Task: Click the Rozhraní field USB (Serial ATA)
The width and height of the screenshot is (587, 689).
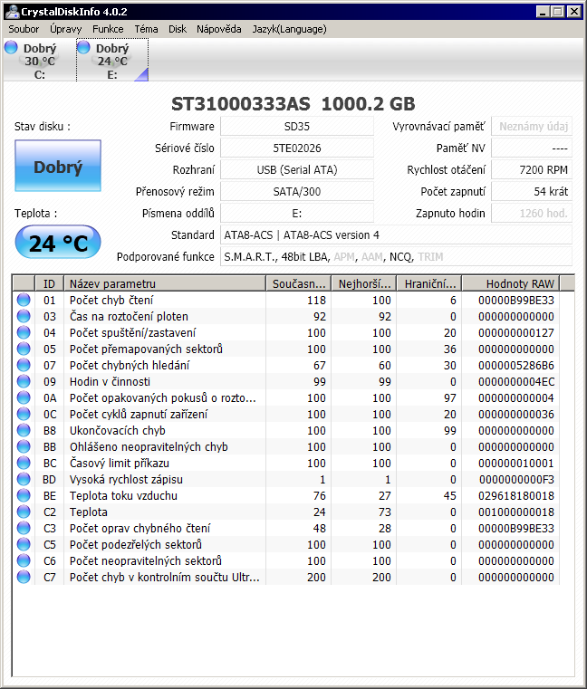Action: (297, 169)
